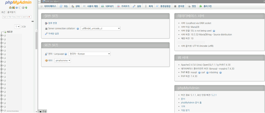Jump to last page with double arrow
The height and width of the screenshot is (113, 265).
click(24, 27)
